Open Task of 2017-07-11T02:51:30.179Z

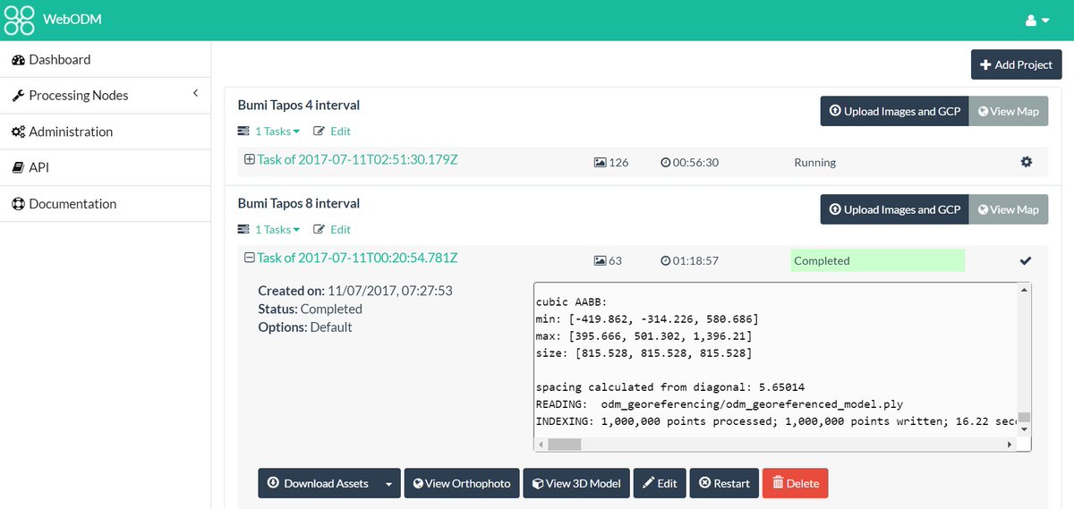357,159
